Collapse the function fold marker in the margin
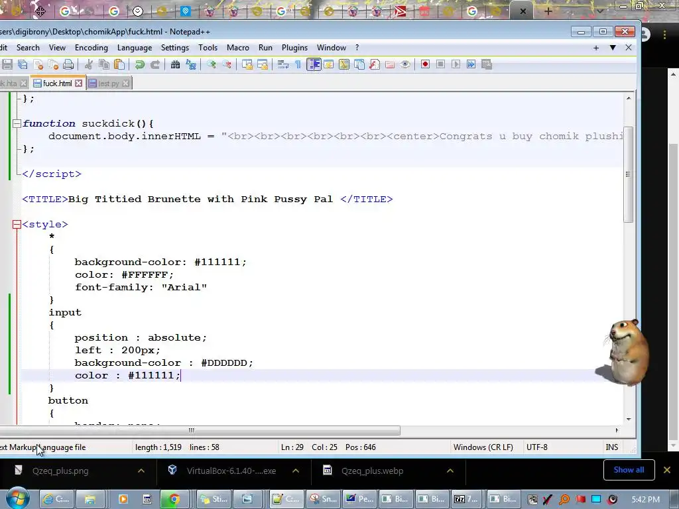Image resolution: width=679 pixels, height=509 pixels. (x=17, y=124)
